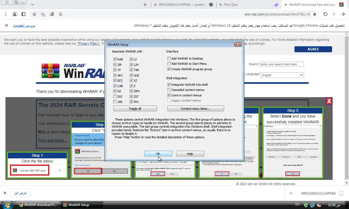The image size is (349, 209).
Task: Click the Toggle all button
Action: [135, 109]
